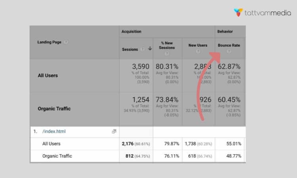Sort by % New Sessions header
This screenshot has width=297, height=178.
point(167,45)
